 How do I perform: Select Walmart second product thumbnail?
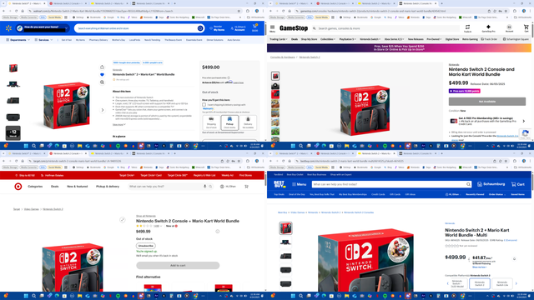coord(13,84)
